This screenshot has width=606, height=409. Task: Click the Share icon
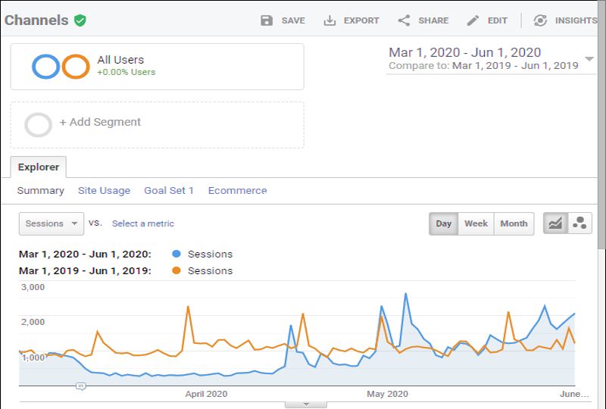pyautogui.click(x=404, y=20)
